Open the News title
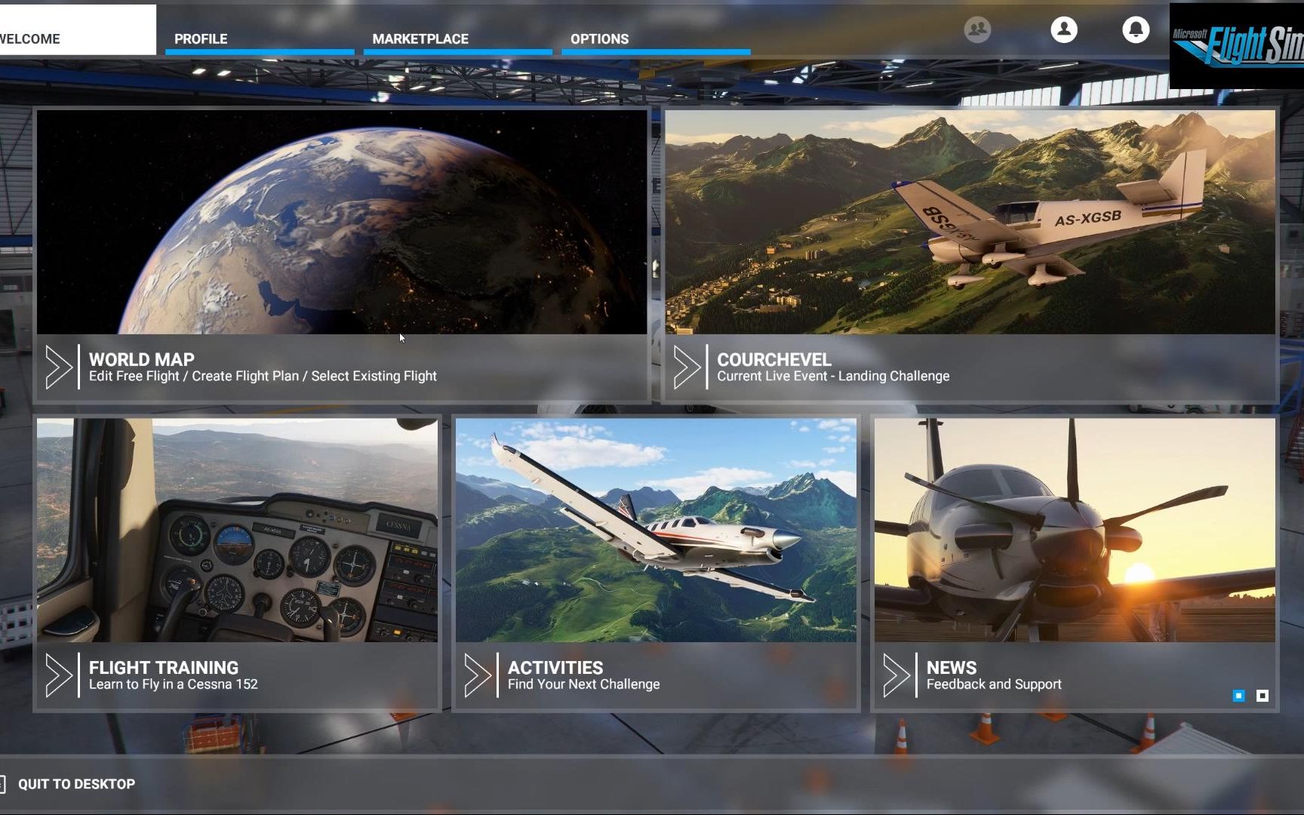This screenshot has height=815, width=1304. [x=951, y=667]
